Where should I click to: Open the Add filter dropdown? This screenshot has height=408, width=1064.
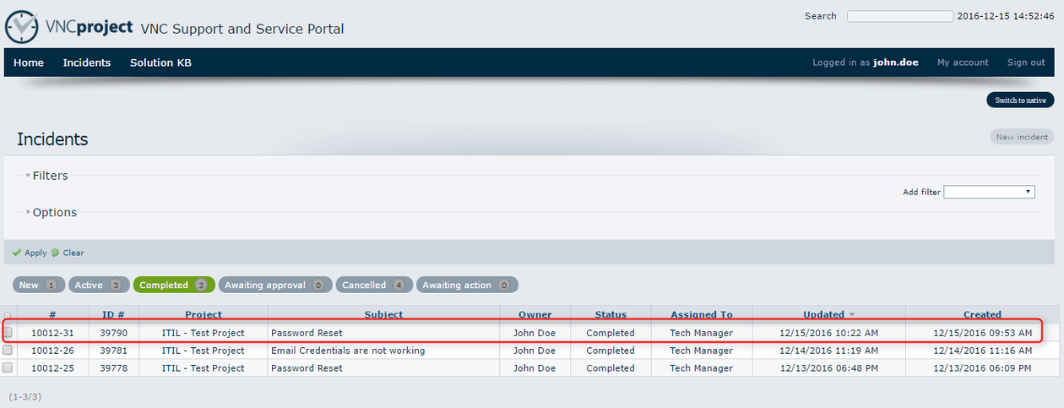(x=989, y=192)
